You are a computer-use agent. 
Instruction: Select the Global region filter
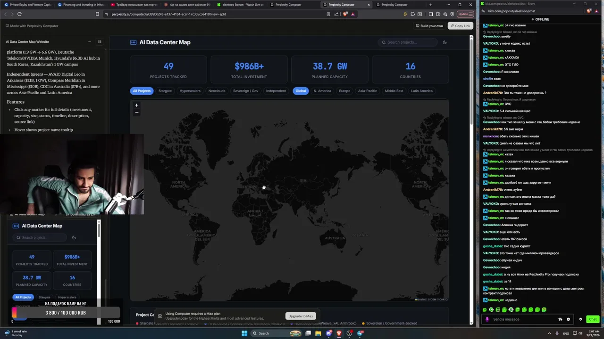coord(301,91)
